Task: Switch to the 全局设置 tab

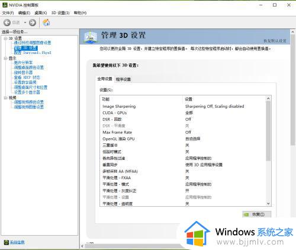Action: coord(105,79)
